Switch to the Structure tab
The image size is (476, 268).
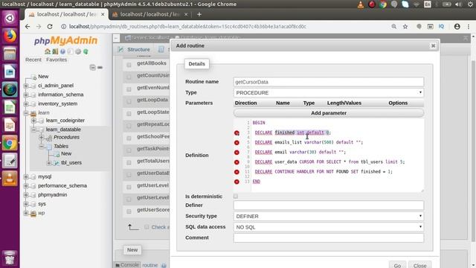135,49
